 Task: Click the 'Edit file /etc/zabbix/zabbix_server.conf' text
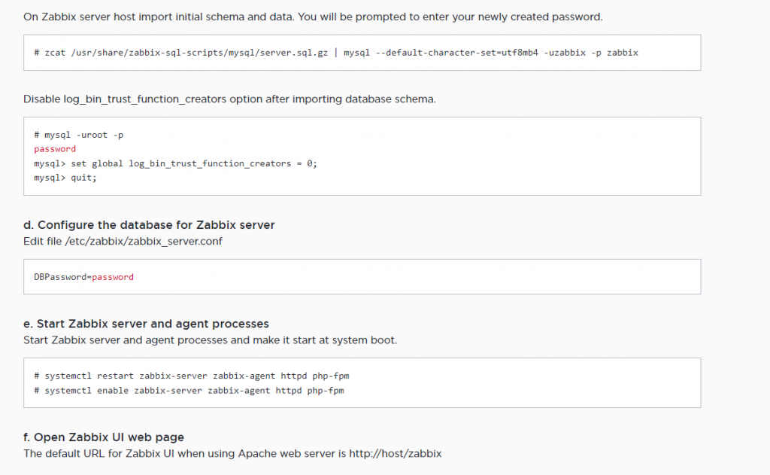(123, 242)
